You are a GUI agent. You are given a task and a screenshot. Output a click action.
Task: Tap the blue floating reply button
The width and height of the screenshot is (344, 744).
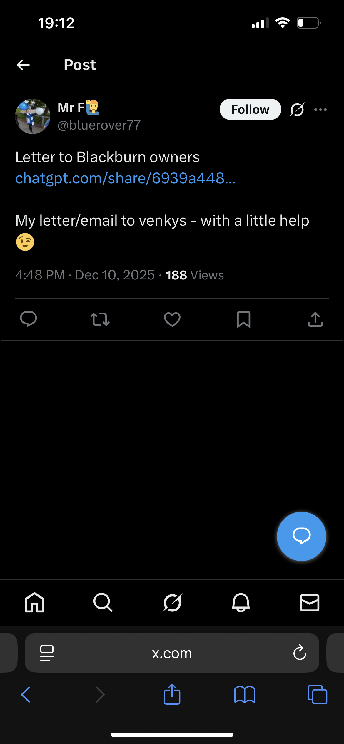pyautogui.click(x=301, y=536)
